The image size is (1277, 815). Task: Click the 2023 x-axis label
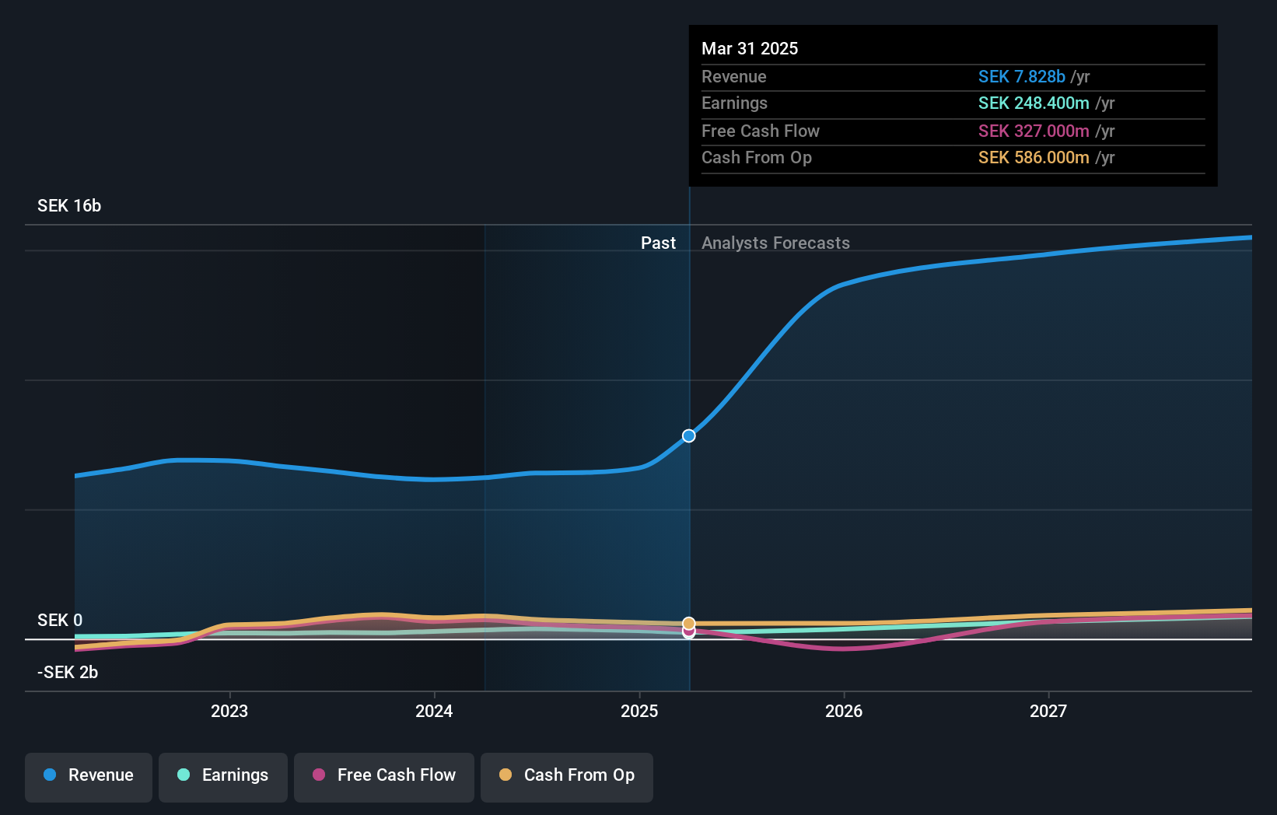click(x=229, y=711)
